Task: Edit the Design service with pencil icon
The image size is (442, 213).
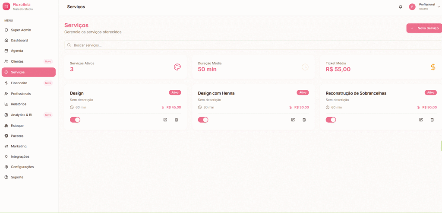Action: [x=165, y=120]
